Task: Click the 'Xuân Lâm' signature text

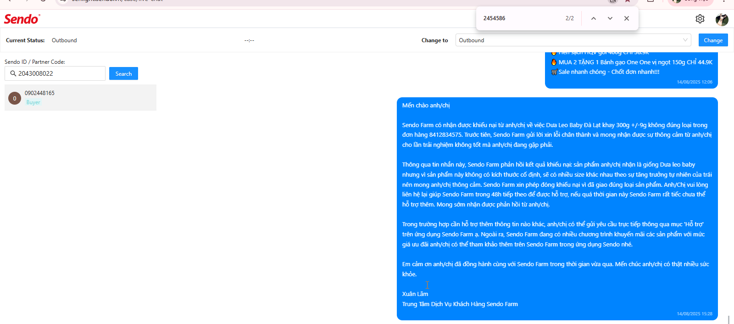Action: tap(415, 294)
